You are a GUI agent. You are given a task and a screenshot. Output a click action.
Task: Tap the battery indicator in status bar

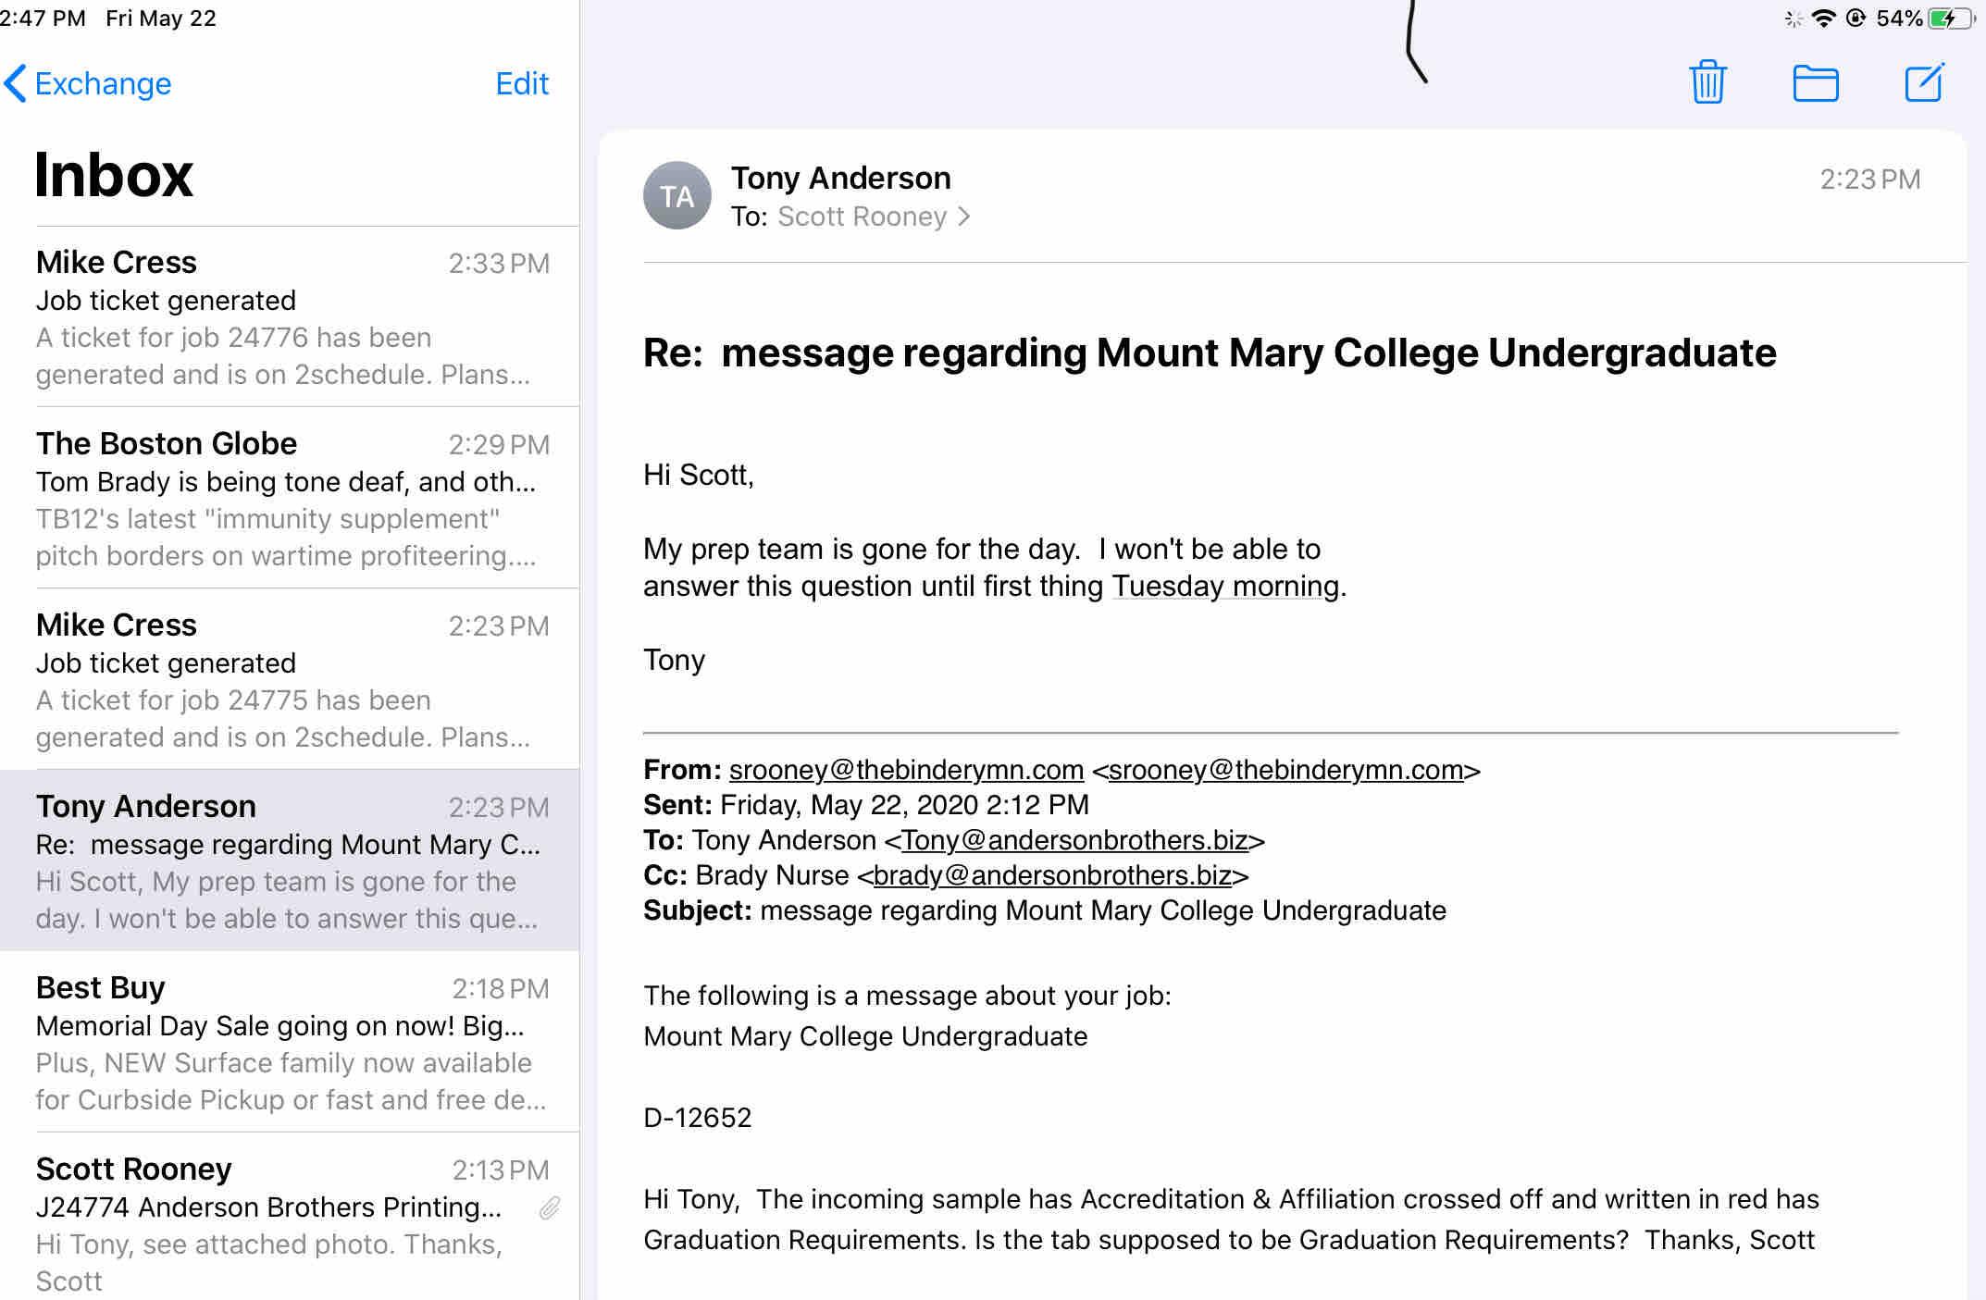click(1951, 19)
